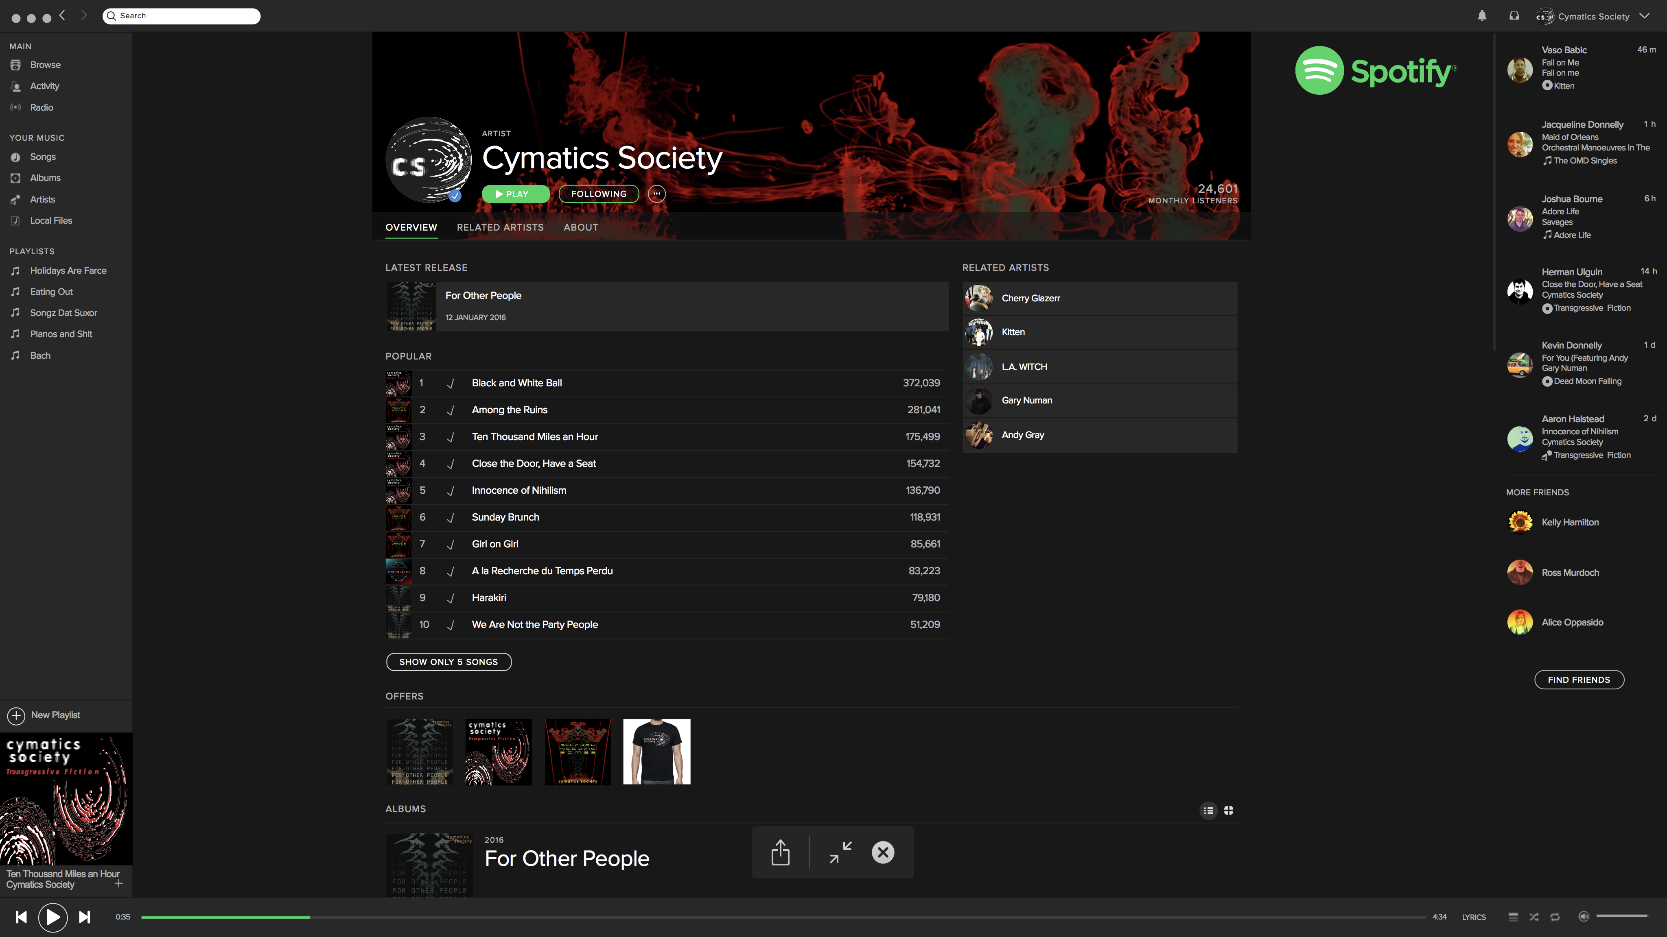Open related artist Gary Numan

click(x=1100, y=400)
